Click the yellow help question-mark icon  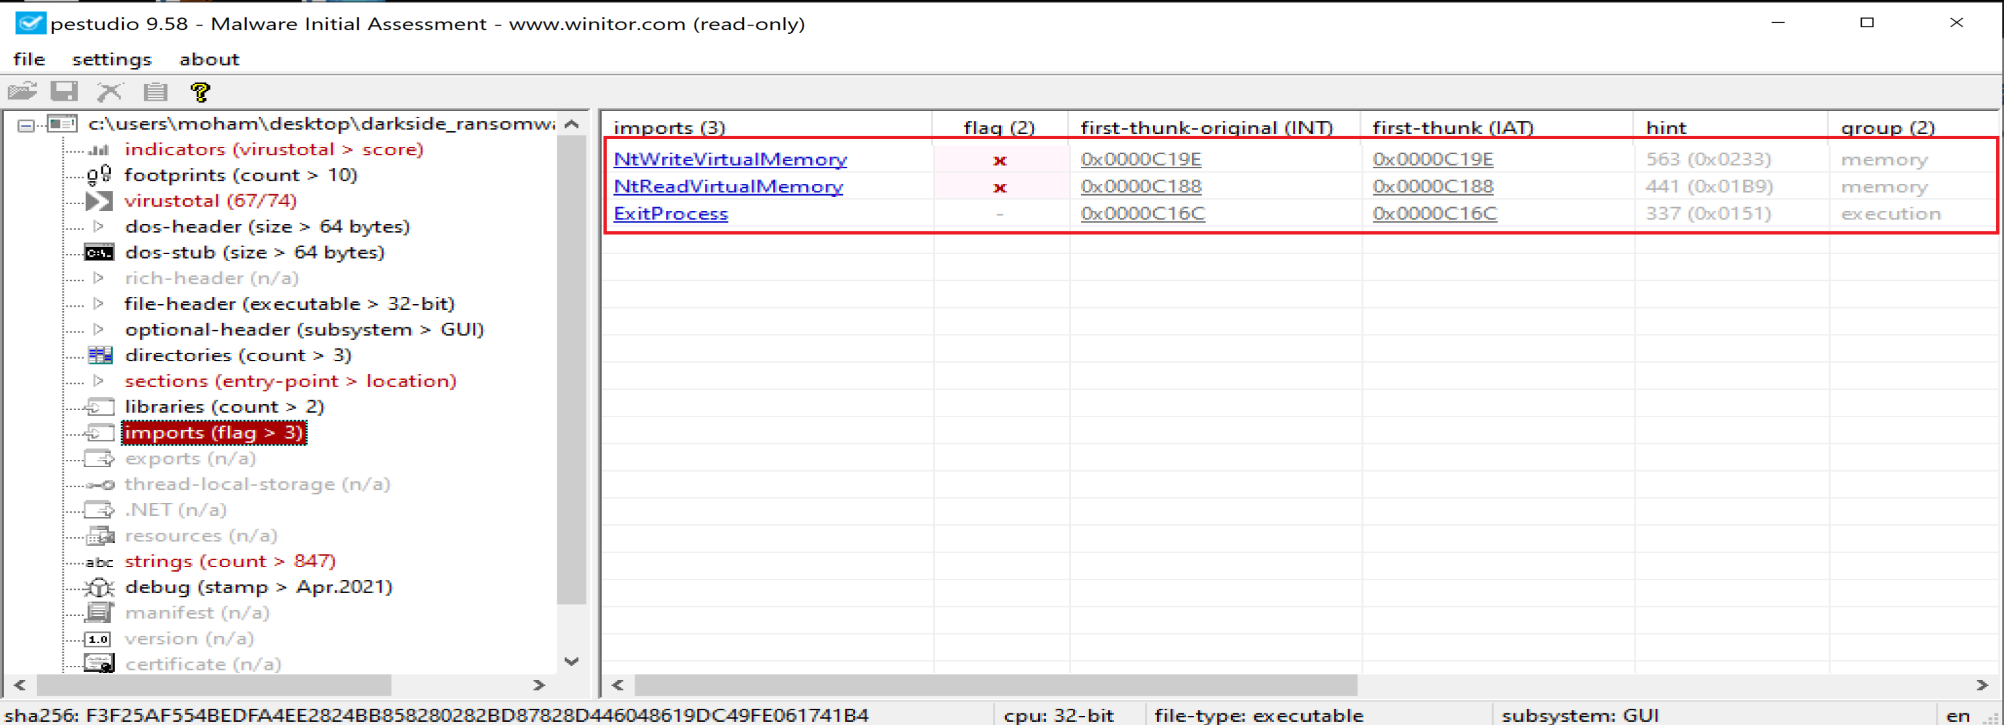pos(200,92)
